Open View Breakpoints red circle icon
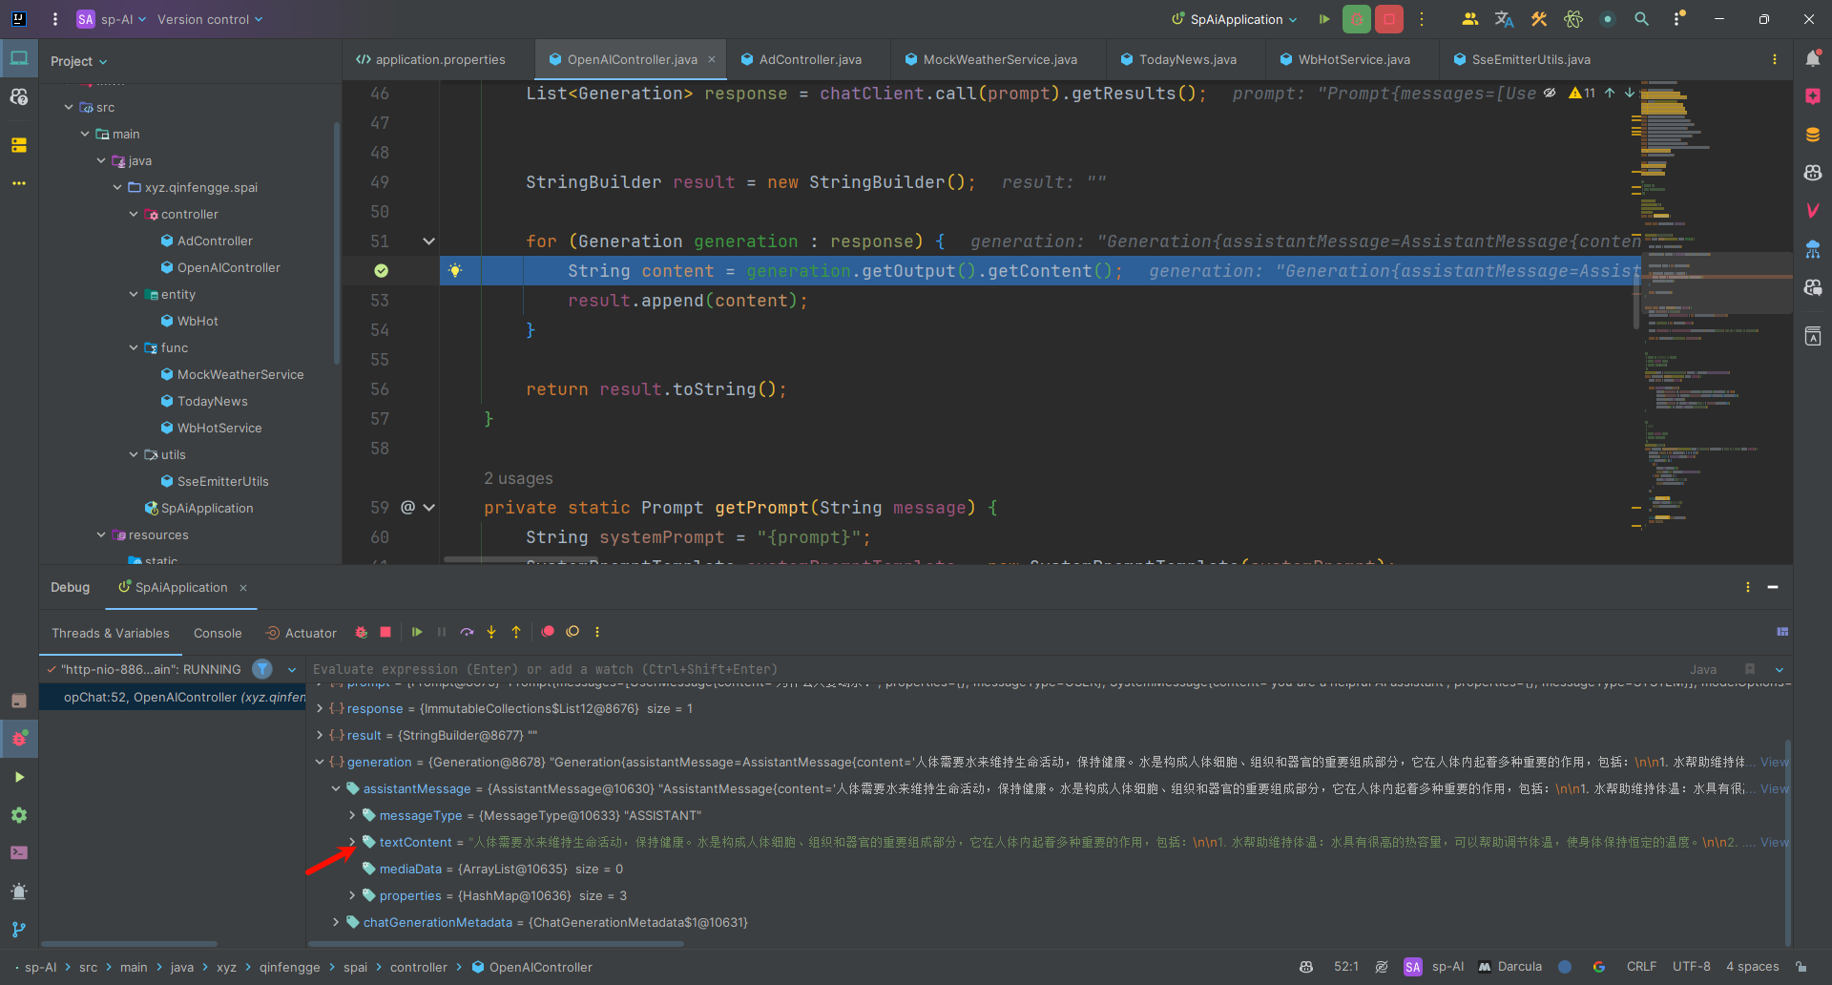 coord(548,632)
